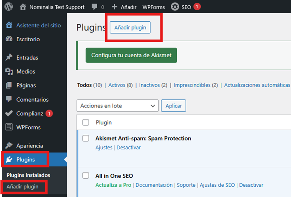This screenshot has height=197, width=291.
Task: Show Todos plugins filter
Action: [x=85, y=85]
